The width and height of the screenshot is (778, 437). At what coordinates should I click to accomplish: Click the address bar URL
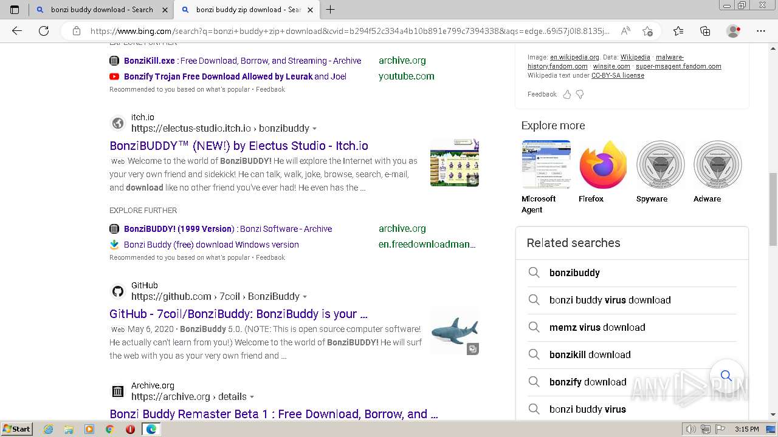coord(349,31)
